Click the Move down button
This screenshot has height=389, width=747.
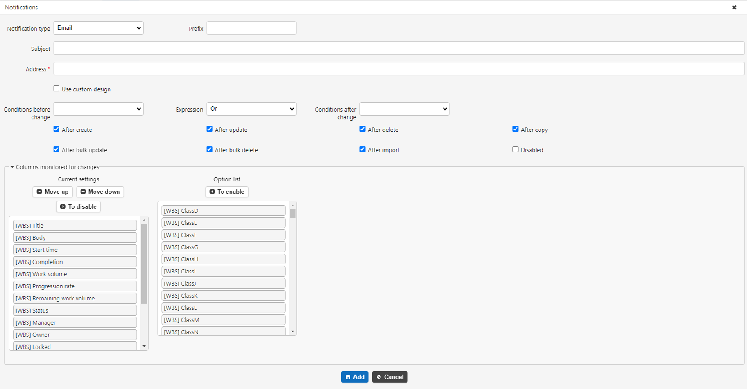pyautogui.click(x=100, y=192)
